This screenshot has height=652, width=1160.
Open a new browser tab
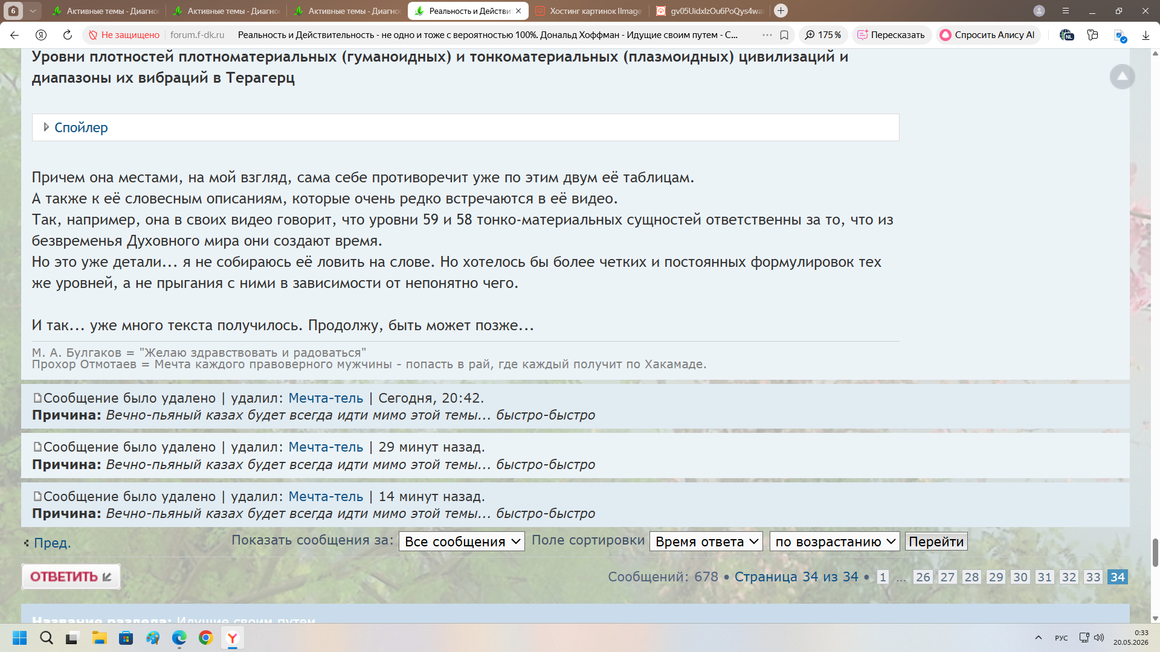[x=781, y=11]
